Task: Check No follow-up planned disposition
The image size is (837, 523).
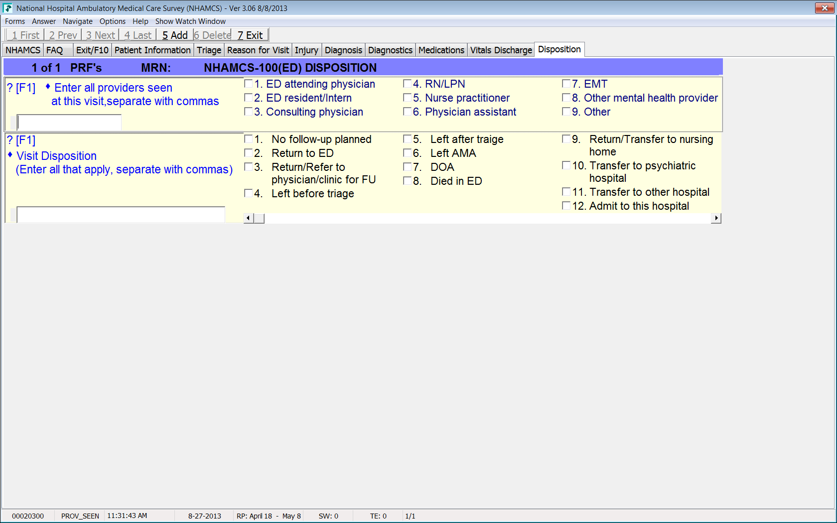Action: tap(248, 139)
